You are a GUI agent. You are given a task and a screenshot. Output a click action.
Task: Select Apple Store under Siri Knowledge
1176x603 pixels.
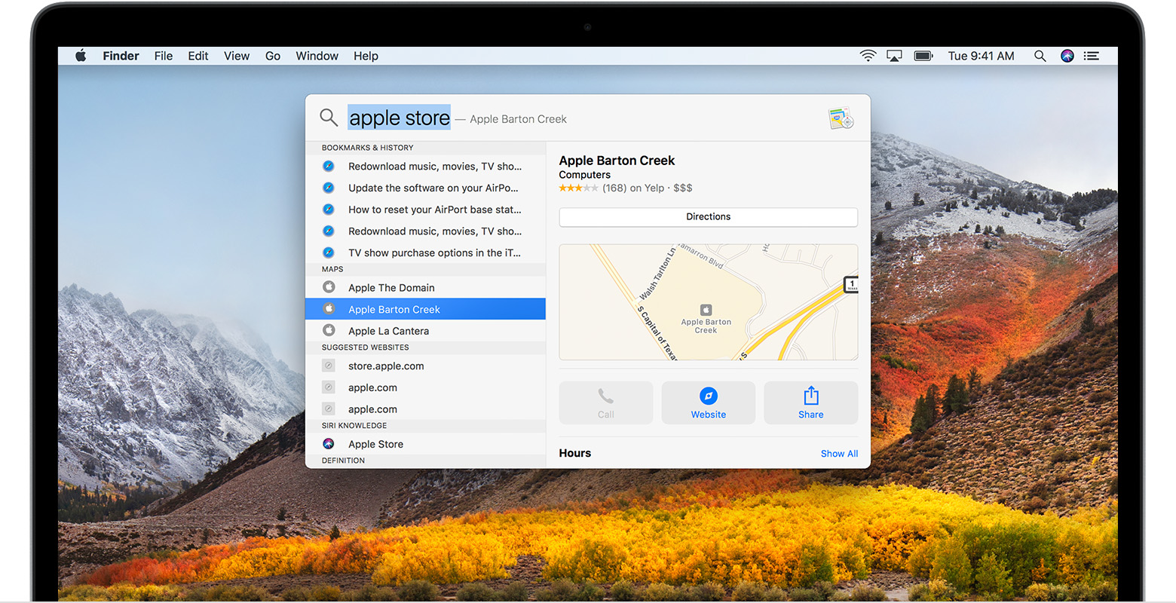(375, 444)
